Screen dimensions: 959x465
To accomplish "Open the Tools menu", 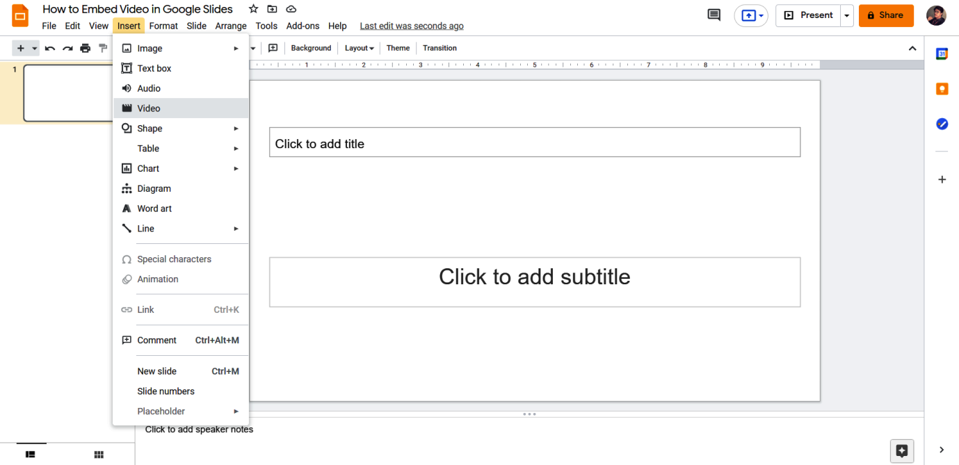I will tap(266, 26).
